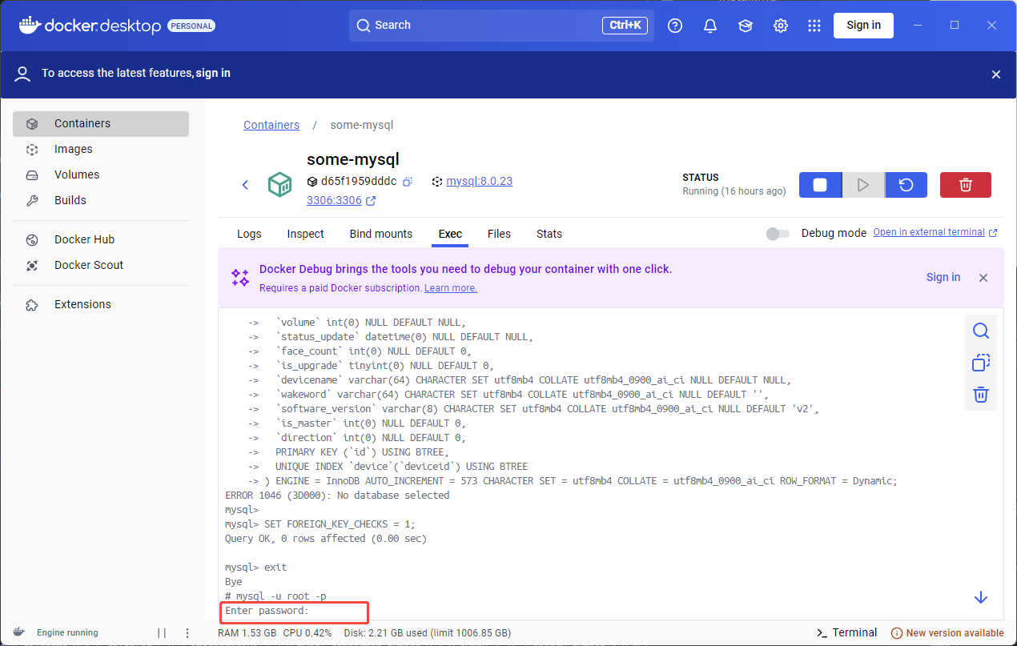Click the Containers breadcrumb link
This screenshot has height=646, width=1017.
(271, 126)
